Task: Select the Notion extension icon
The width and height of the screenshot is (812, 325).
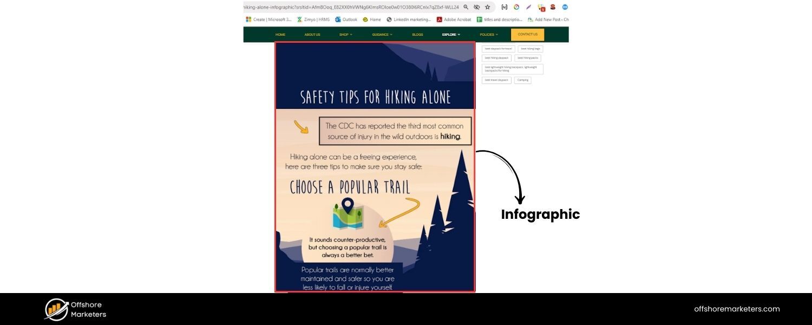Action: pos(505,7)
